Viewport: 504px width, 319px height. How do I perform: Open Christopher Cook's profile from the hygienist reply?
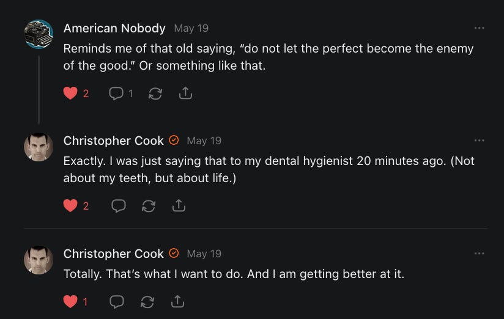click(114, 141)
